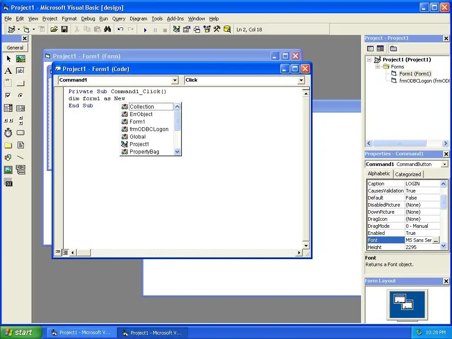This screenshot has height=339, width=452.
Task: Open Properties Window from toolbar
Action: 187,30
